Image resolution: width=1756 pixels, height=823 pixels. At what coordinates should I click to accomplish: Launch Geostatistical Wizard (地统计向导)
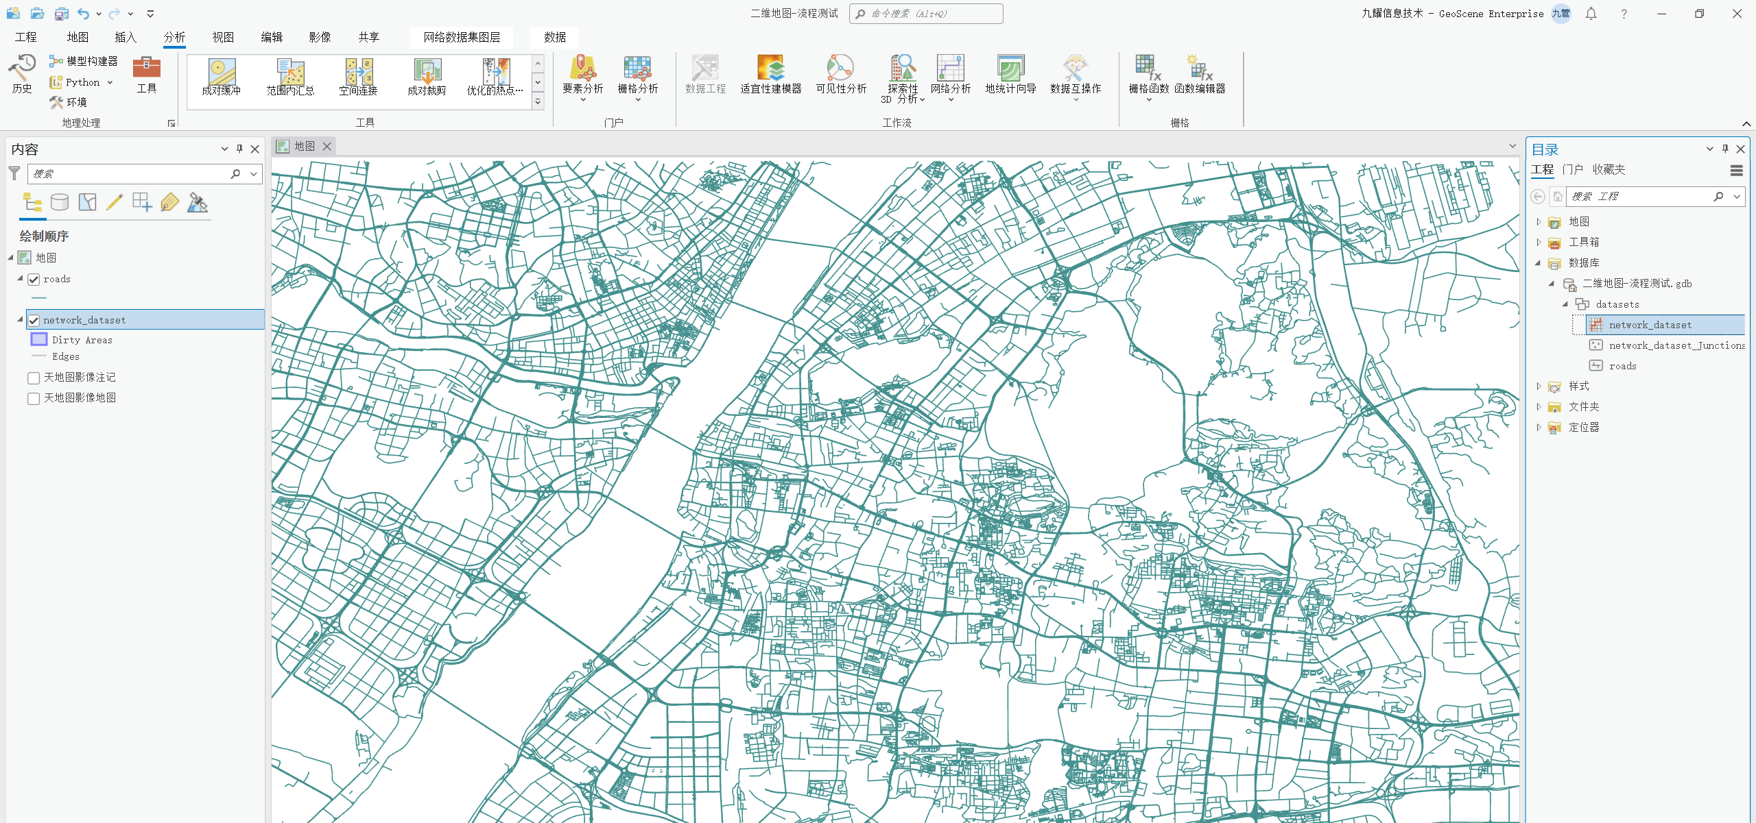1010,74
